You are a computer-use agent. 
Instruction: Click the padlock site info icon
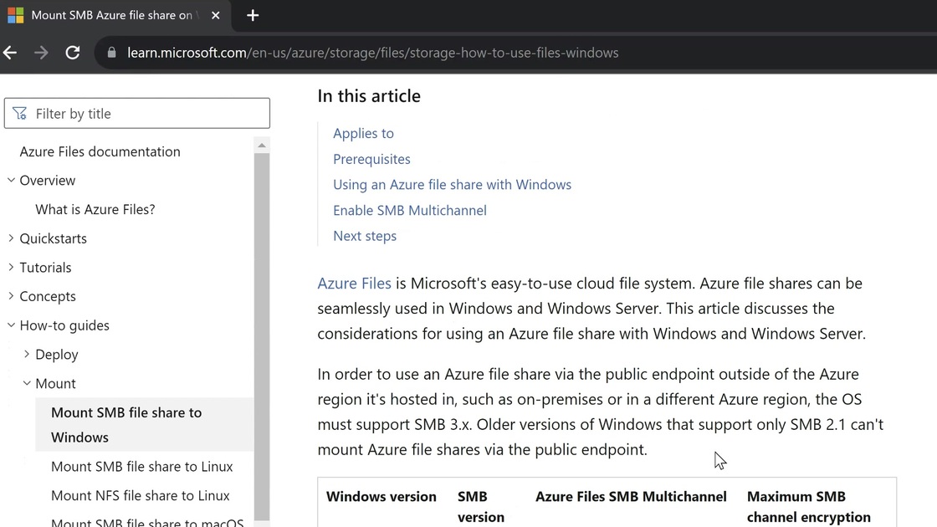click(112, 53)
